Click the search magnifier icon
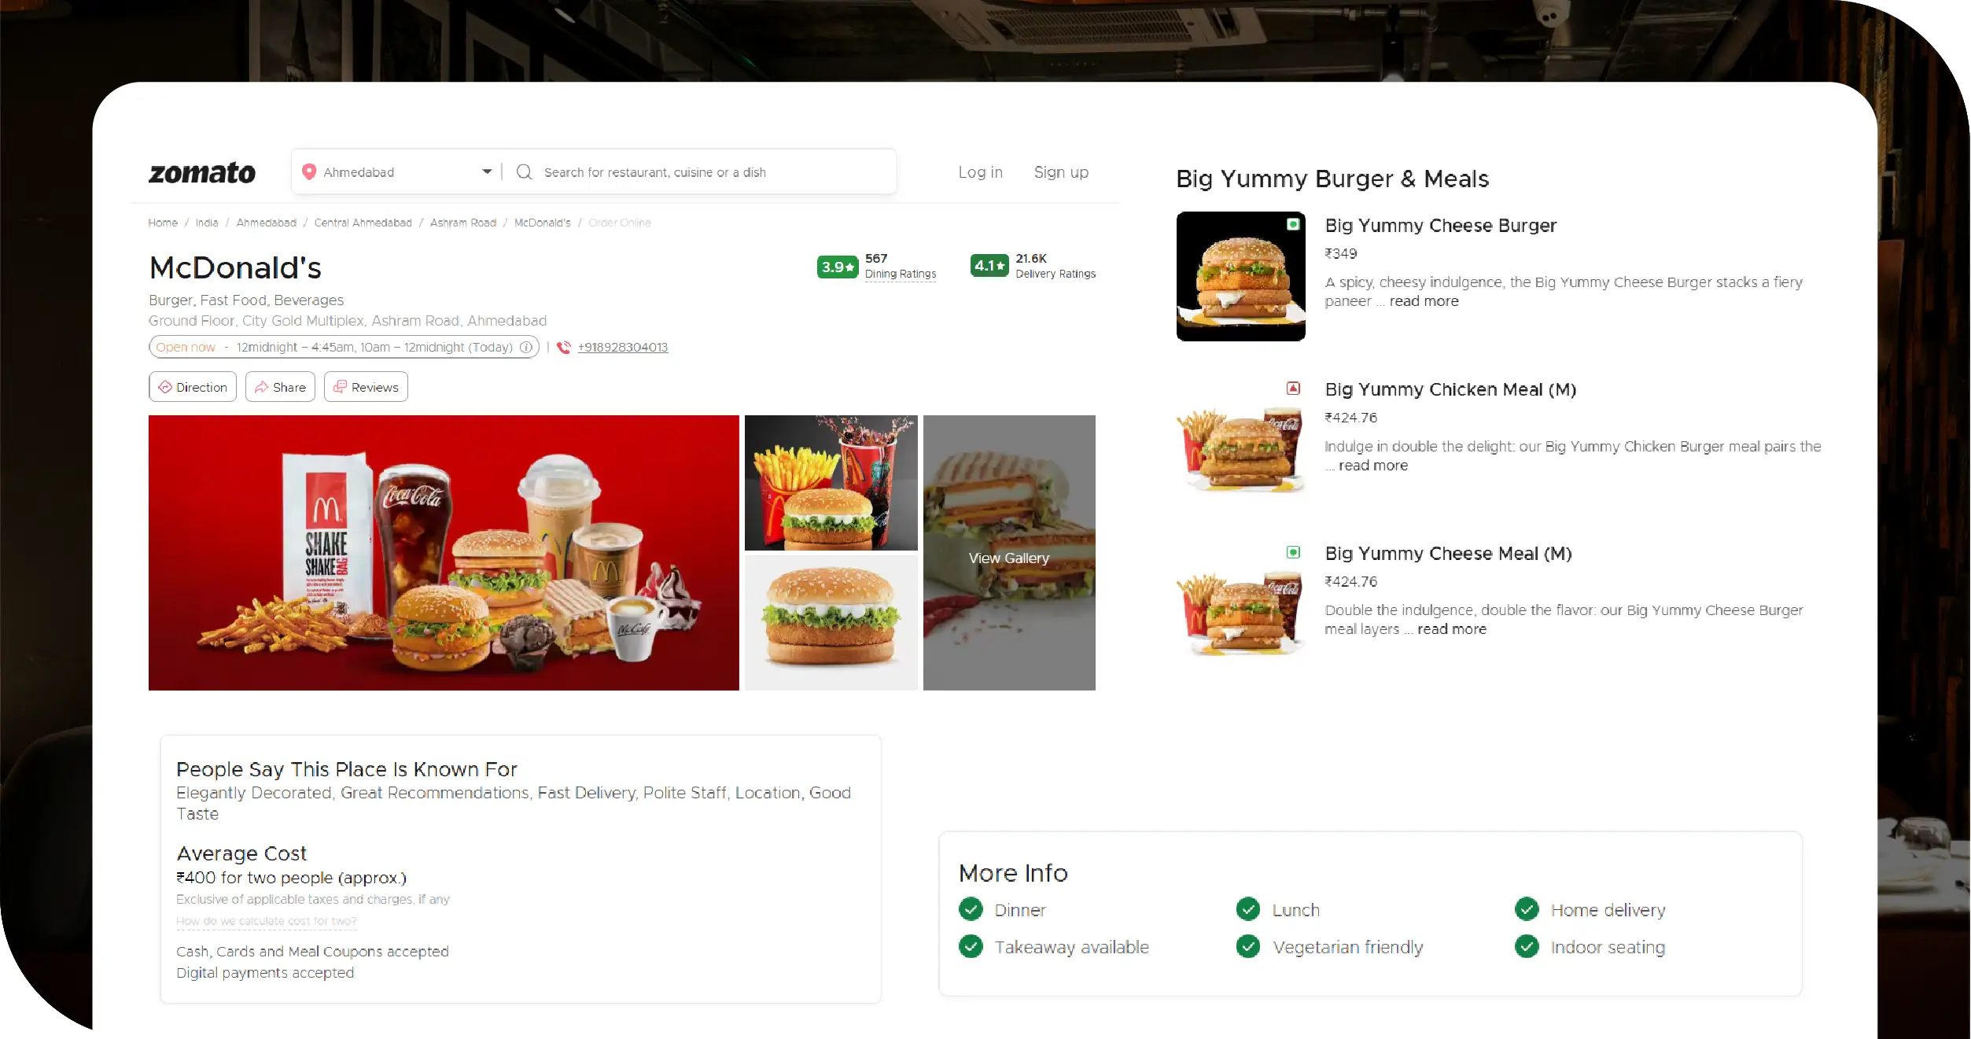The height and width of the screenshot is (1039, 1971). click(524, 171)
